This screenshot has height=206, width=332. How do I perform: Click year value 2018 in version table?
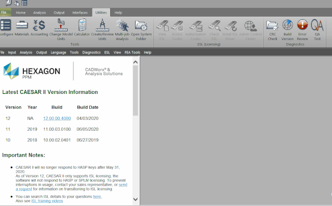(x=32, y=140)
